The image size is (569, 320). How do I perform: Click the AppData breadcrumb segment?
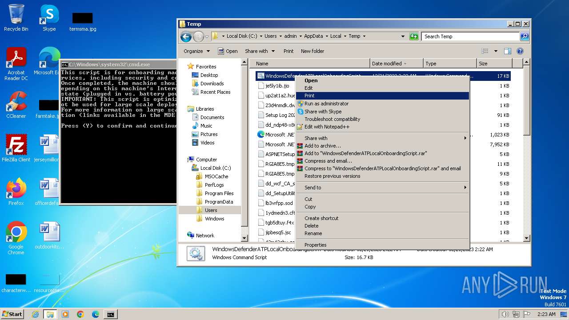click(313, 36)
